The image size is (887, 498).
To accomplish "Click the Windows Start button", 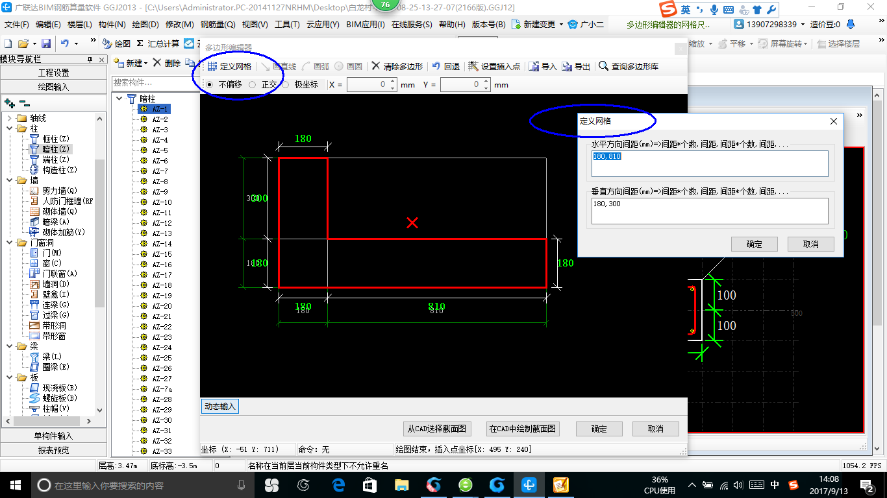I will tap(15, 484).
